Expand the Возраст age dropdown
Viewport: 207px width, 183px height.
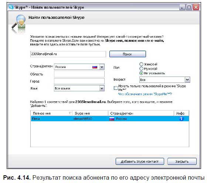coord(187,79)
